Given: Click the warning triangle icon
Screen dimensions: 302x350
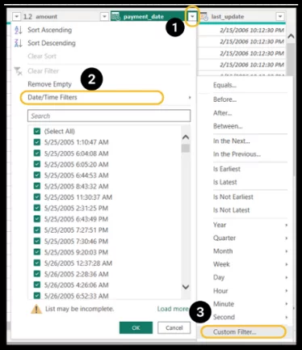Looking at the screenshot, I should (x=36, y=309).
